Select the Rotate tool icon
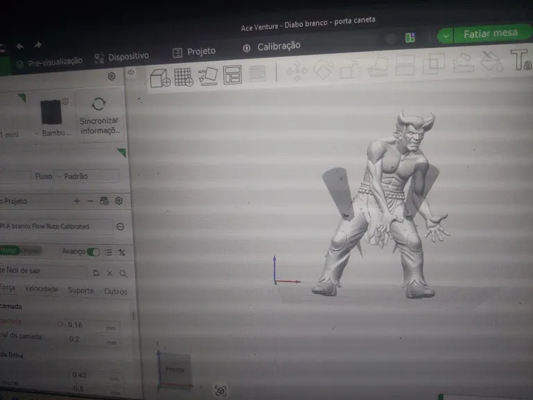 [323, 69]
